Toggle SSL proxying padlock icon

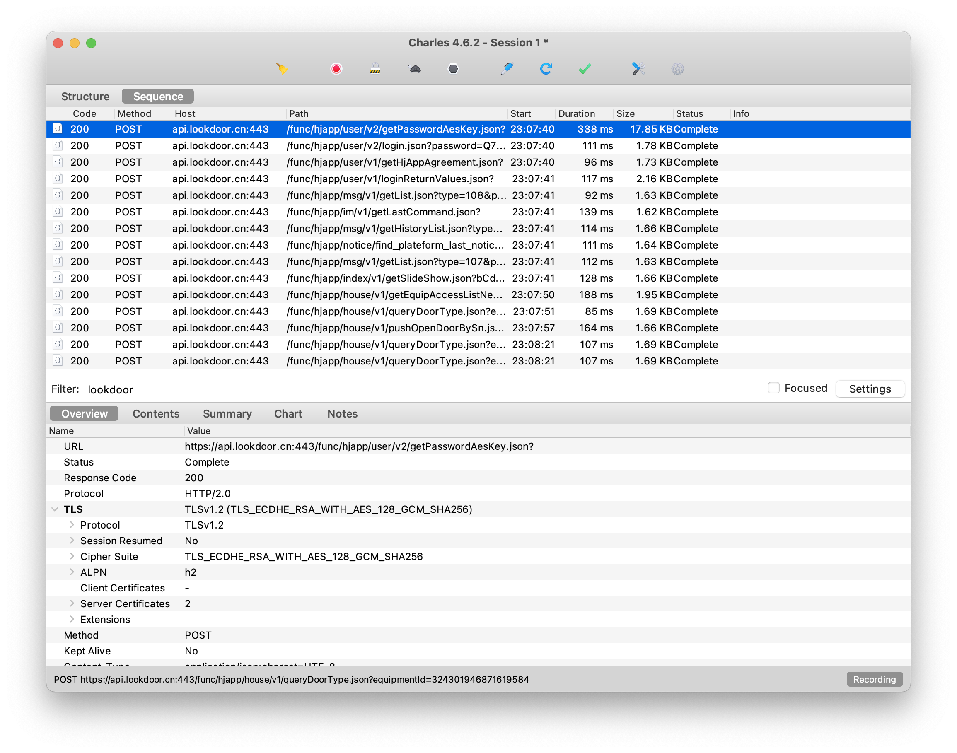(375, 69)
